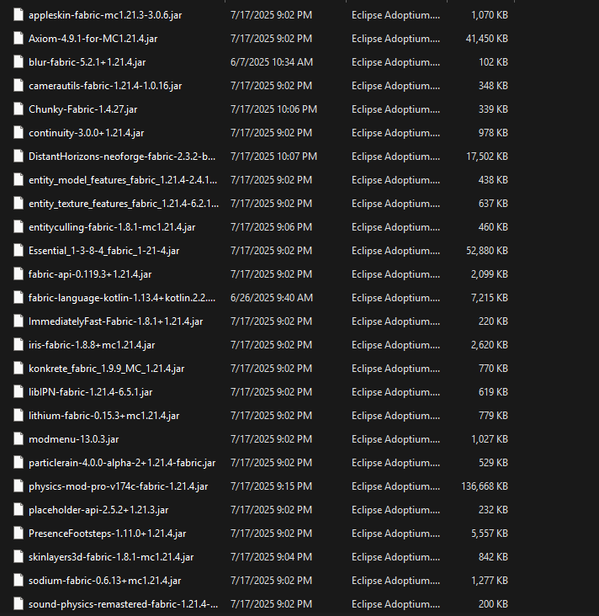Click the 102 KB size value
Viewport: 599px width, 616px height.
point(493,62)
